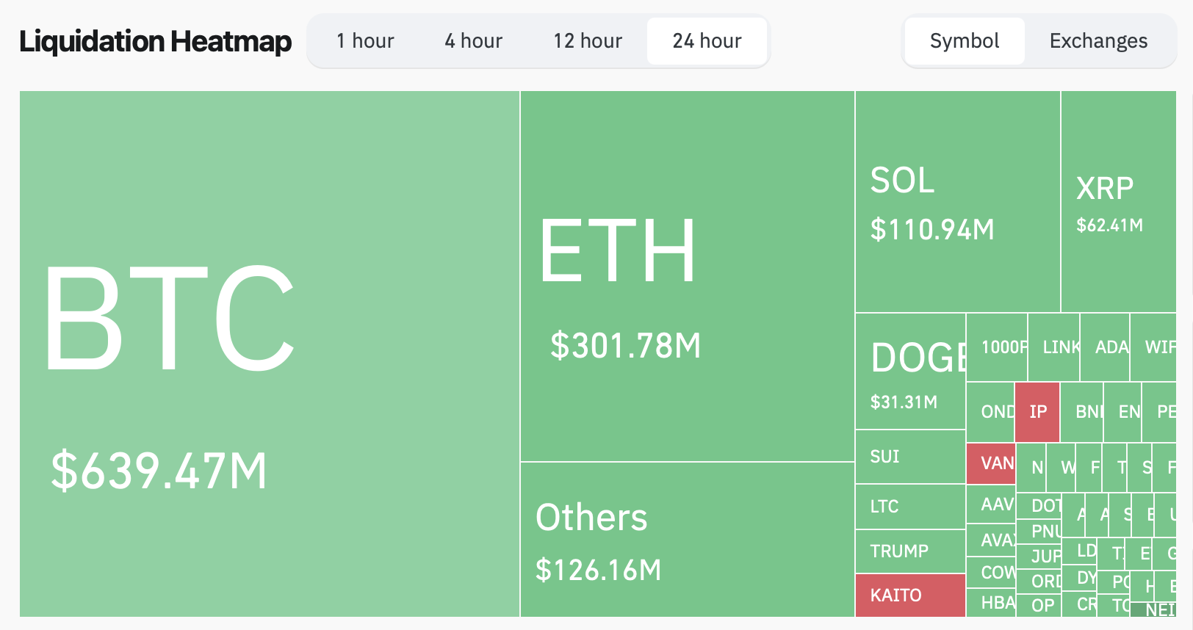The width and height of the screenshot is (1193, 630).
Task: Open the OP tile
Action: coord(1039,606)
